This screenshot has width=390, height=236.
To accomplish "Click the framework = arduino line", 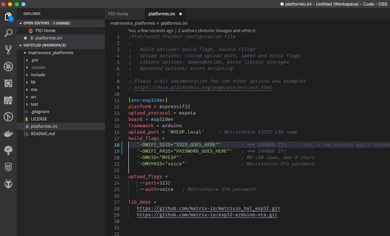I will (x=155, y=125).
